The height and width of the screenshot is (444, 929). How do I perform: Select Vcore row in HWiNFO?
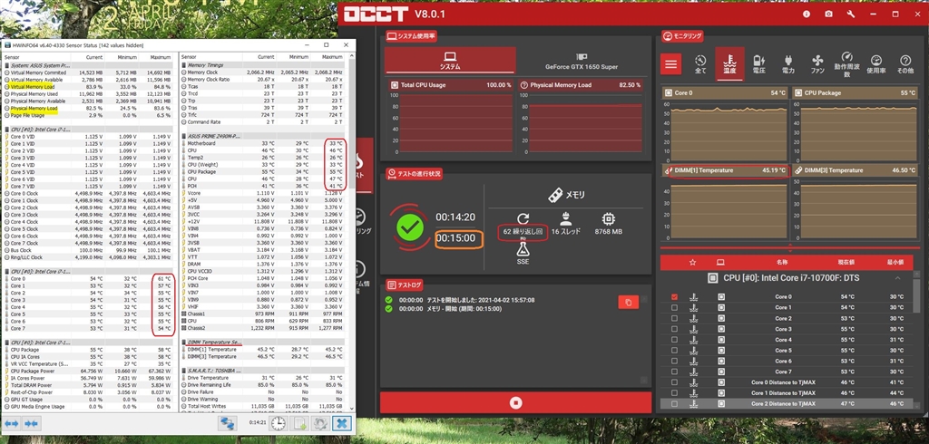pyautogui.click(x=264, y=193)
